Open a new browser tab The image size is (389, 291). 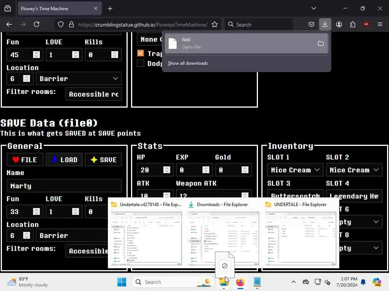tap(110, 9)
